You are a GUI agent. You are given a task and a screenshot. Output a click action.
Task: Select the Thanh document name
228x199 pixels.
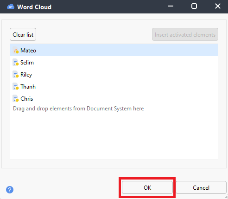(28, 87)
